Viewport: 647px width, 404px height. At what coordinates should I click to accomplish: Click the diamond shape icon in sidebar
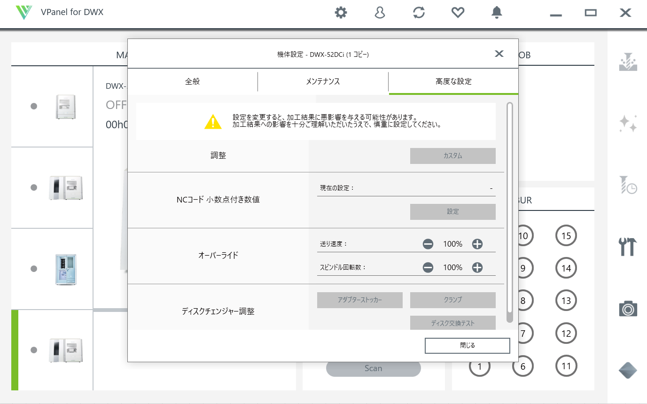click(628, 370)
